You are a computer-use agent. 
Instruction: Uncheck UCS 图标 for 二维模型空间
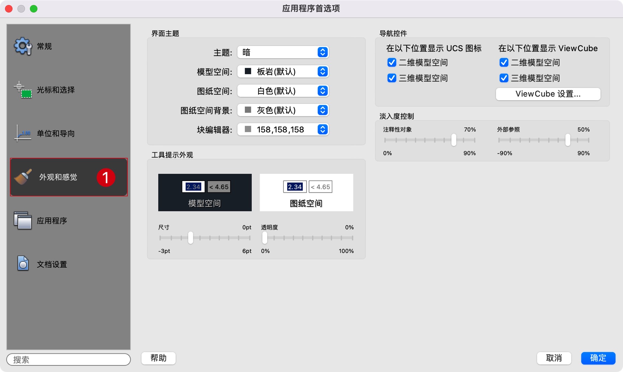point(392,62)
